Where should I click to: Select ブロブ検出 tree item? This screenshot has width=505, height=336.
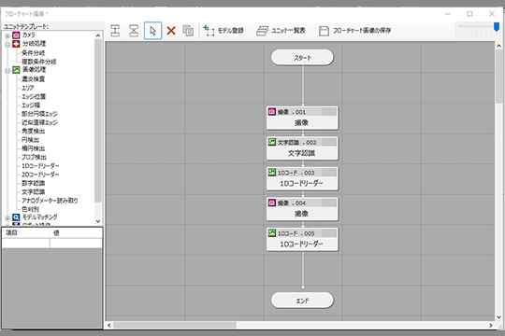click(x=34, y=157)
